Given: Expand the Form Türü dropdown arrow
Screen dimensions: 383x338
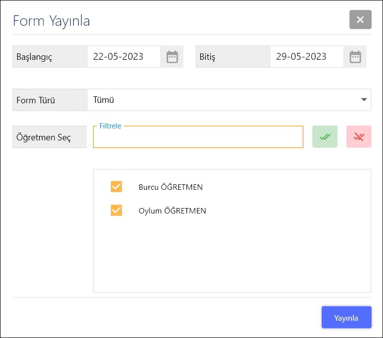Looking at the screenshot, I should 364,100.
